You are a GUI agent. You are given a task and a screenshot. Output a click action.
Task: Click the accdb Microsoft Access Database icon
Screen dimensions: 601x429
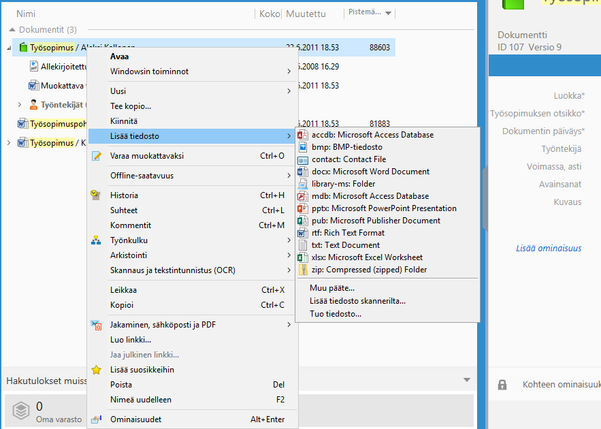pos(302,135)
